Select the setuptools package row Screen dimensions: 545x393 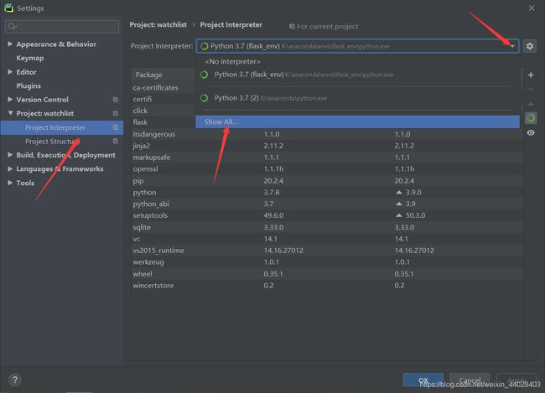327,216
